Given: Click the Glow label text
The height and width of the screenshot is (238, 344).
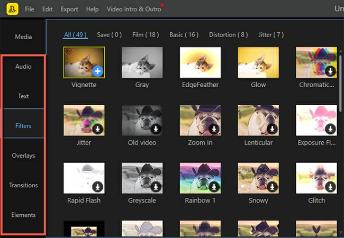Looking at the screenshot, I should pyautogui.click(x=258, y=85).
